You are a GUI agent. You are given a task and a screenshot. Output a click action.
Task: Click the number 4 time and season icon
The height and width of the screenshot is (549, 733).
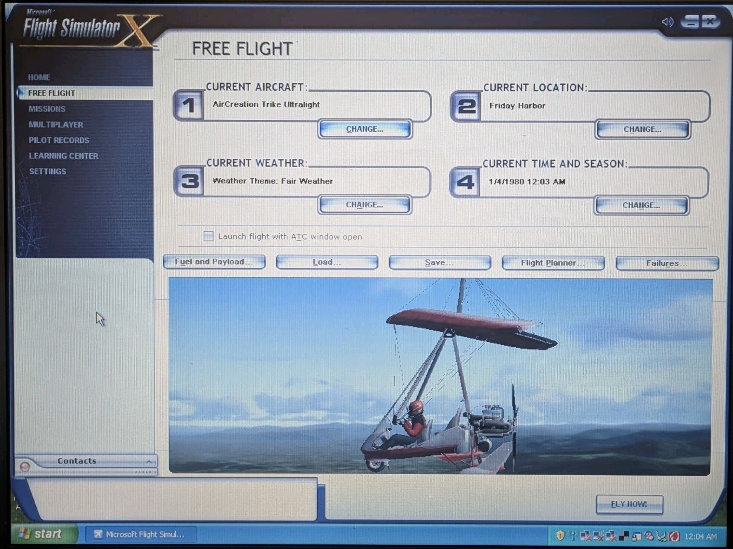coord(465,182)
